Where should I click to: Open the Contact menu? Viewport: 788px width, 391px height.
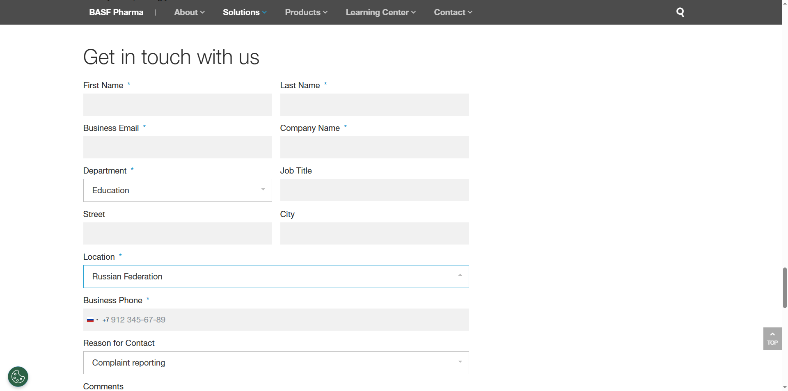click(453, 12)
